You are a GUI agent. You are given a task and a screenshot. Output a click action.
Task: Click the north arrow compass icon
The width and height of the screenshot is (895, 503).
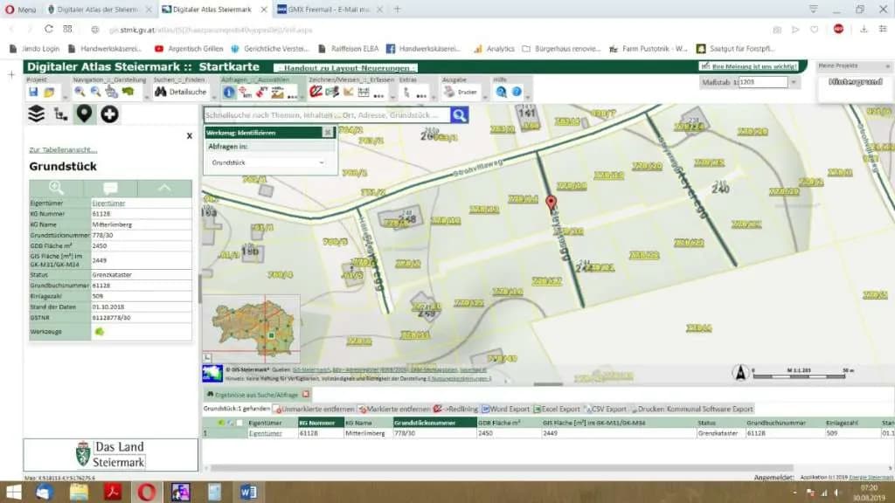pos(740,372)
